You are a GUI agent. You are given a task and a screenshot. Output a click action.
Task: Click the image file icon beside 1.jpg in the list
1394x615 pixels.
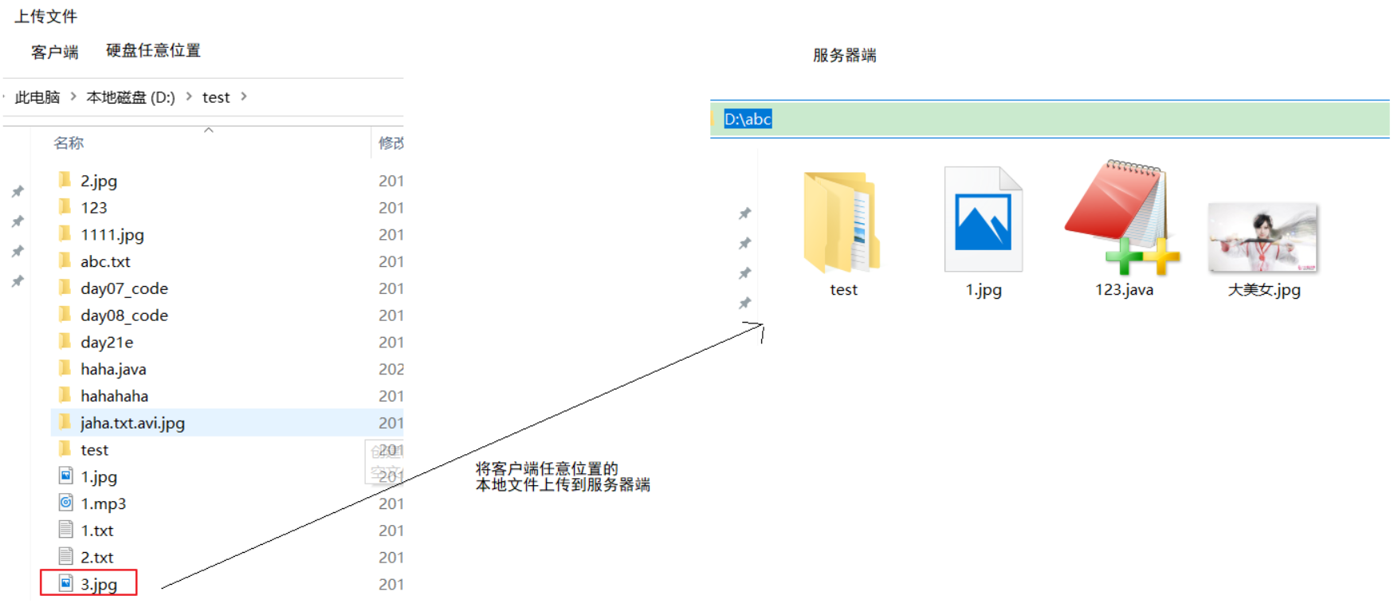66,476
